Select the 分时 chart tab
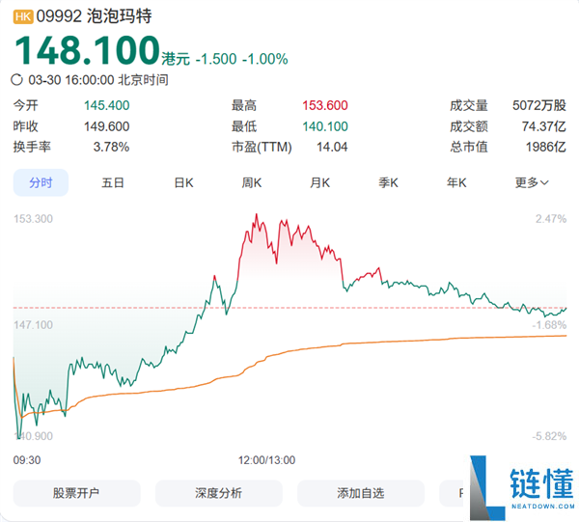 click(x=41, y=182)
